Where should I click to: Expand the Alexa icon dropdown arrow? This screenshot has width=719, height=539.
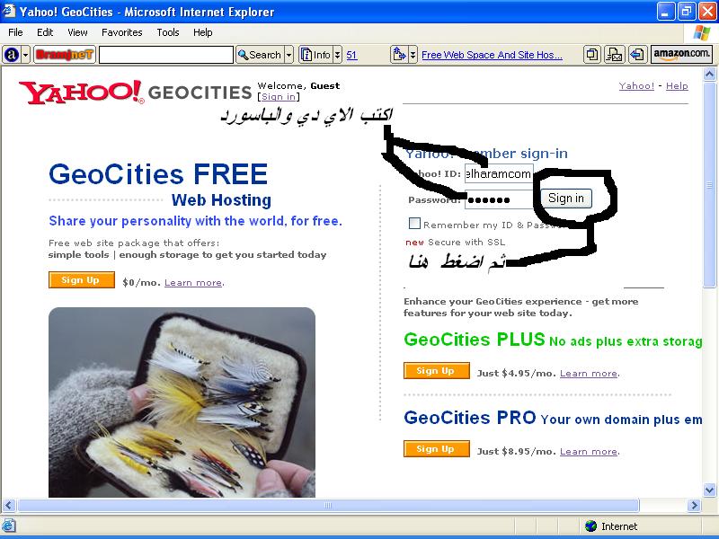[26, 55]
